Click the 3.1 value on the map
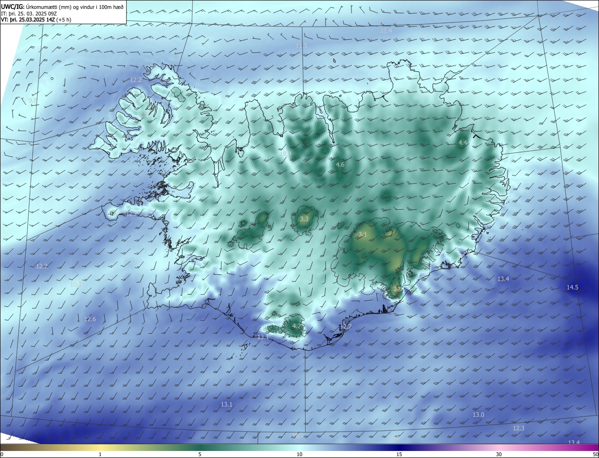The width and height of the screenshot is (599, 458). click(363, 234)
